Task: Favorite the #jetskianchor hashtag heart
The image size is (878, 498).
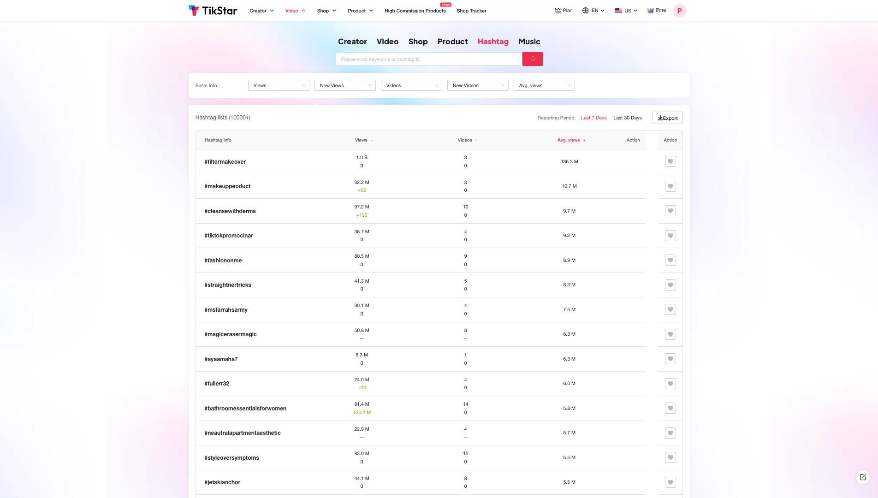Action: [670, 482]
